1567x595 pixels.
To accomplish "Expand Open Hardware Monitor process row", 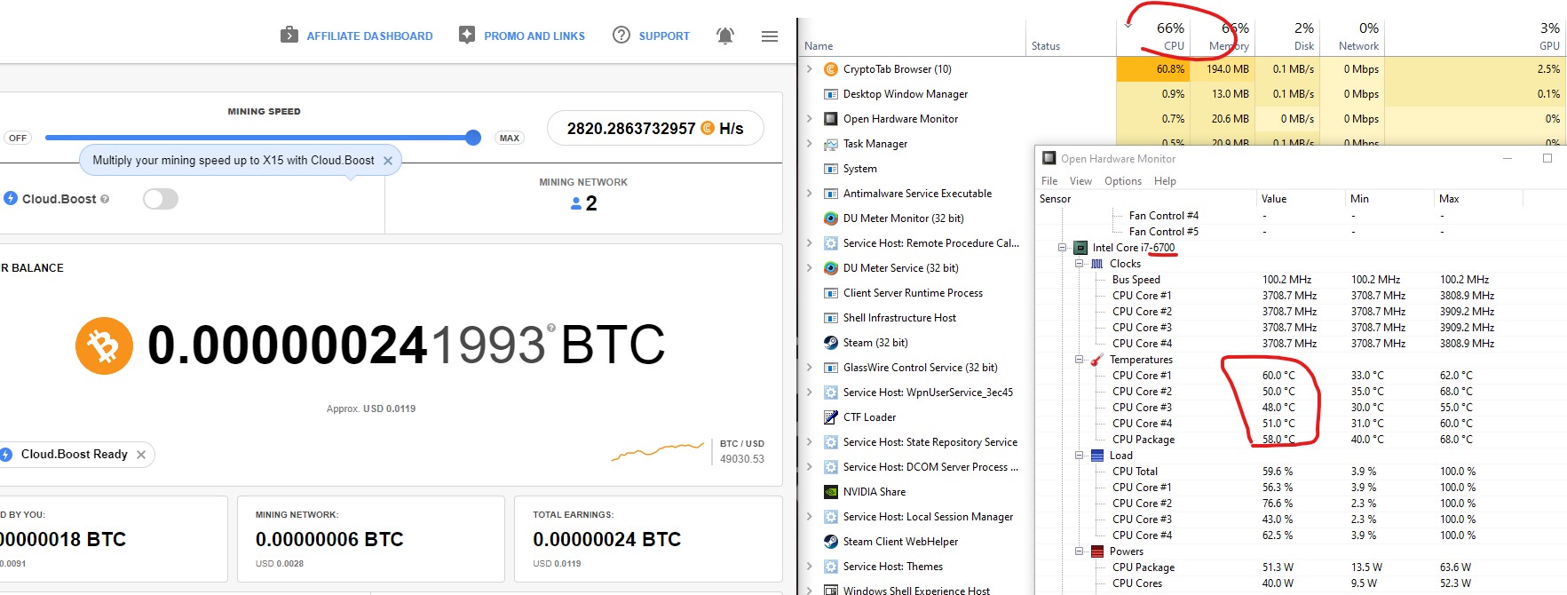I will pyautogui.click(x=809, y=119).
